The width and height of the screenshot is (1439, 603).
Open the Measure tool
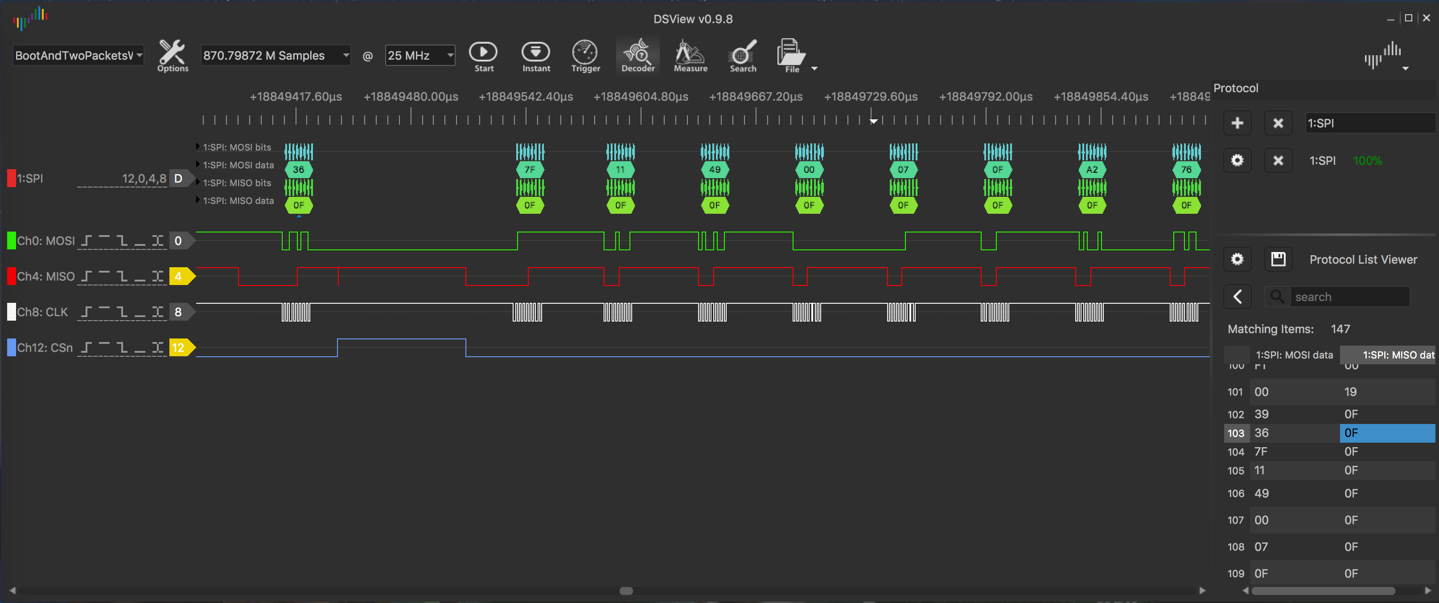click(690, 55)
